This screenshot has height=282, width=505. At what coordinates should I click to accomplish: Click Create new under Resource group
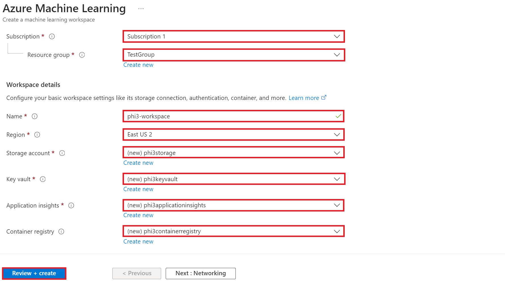click(138, 65)
